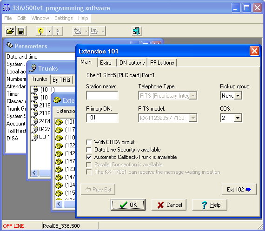Switch to the DN buttons tab
265x231 pixels.
[x=132, y=63]
